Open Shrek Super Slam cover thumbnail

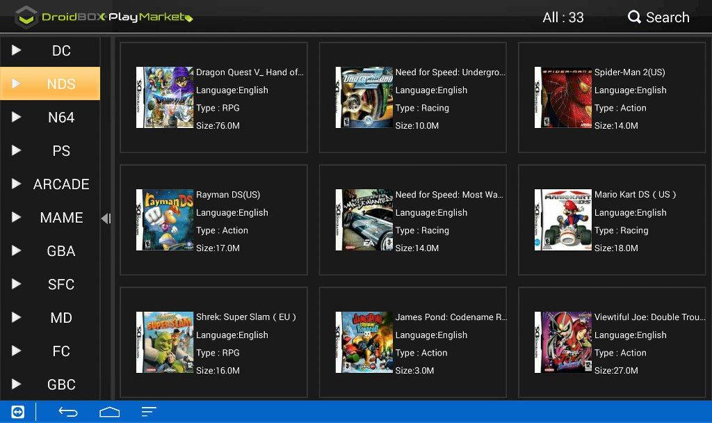(165, 342)
